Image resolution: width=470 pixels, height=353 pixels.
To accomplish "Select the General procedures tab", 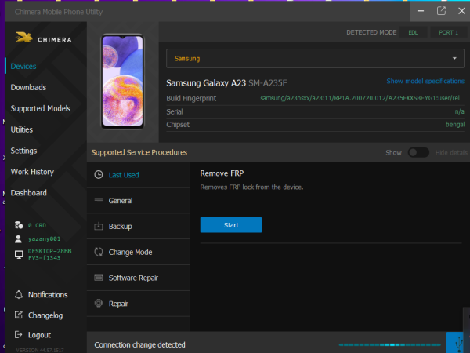I will click(138, 201).
